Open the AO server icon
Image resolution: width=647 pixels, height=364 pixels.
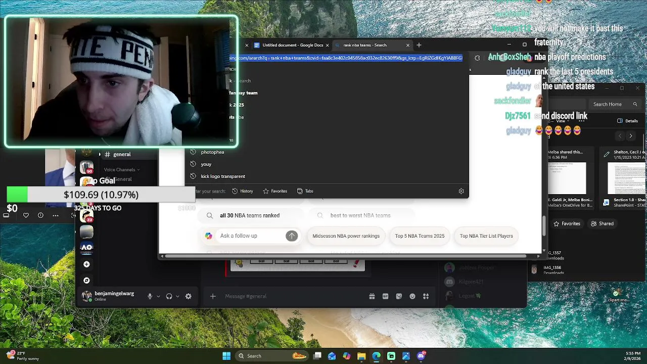tap(86, 248)
